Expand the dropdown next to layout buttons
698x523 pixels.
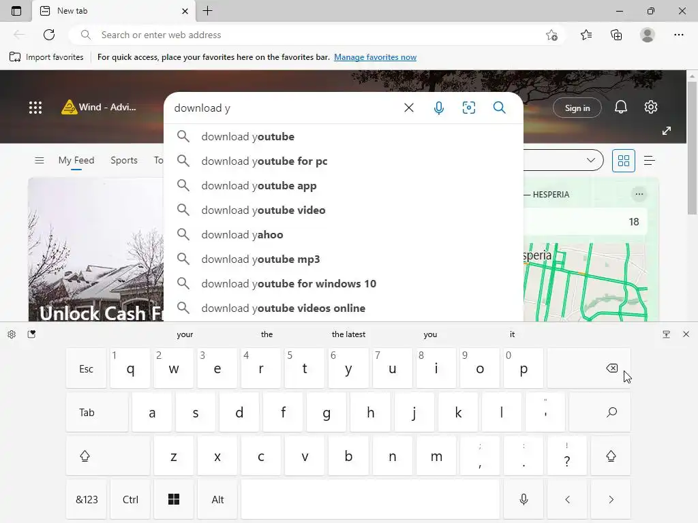[591, 160]
